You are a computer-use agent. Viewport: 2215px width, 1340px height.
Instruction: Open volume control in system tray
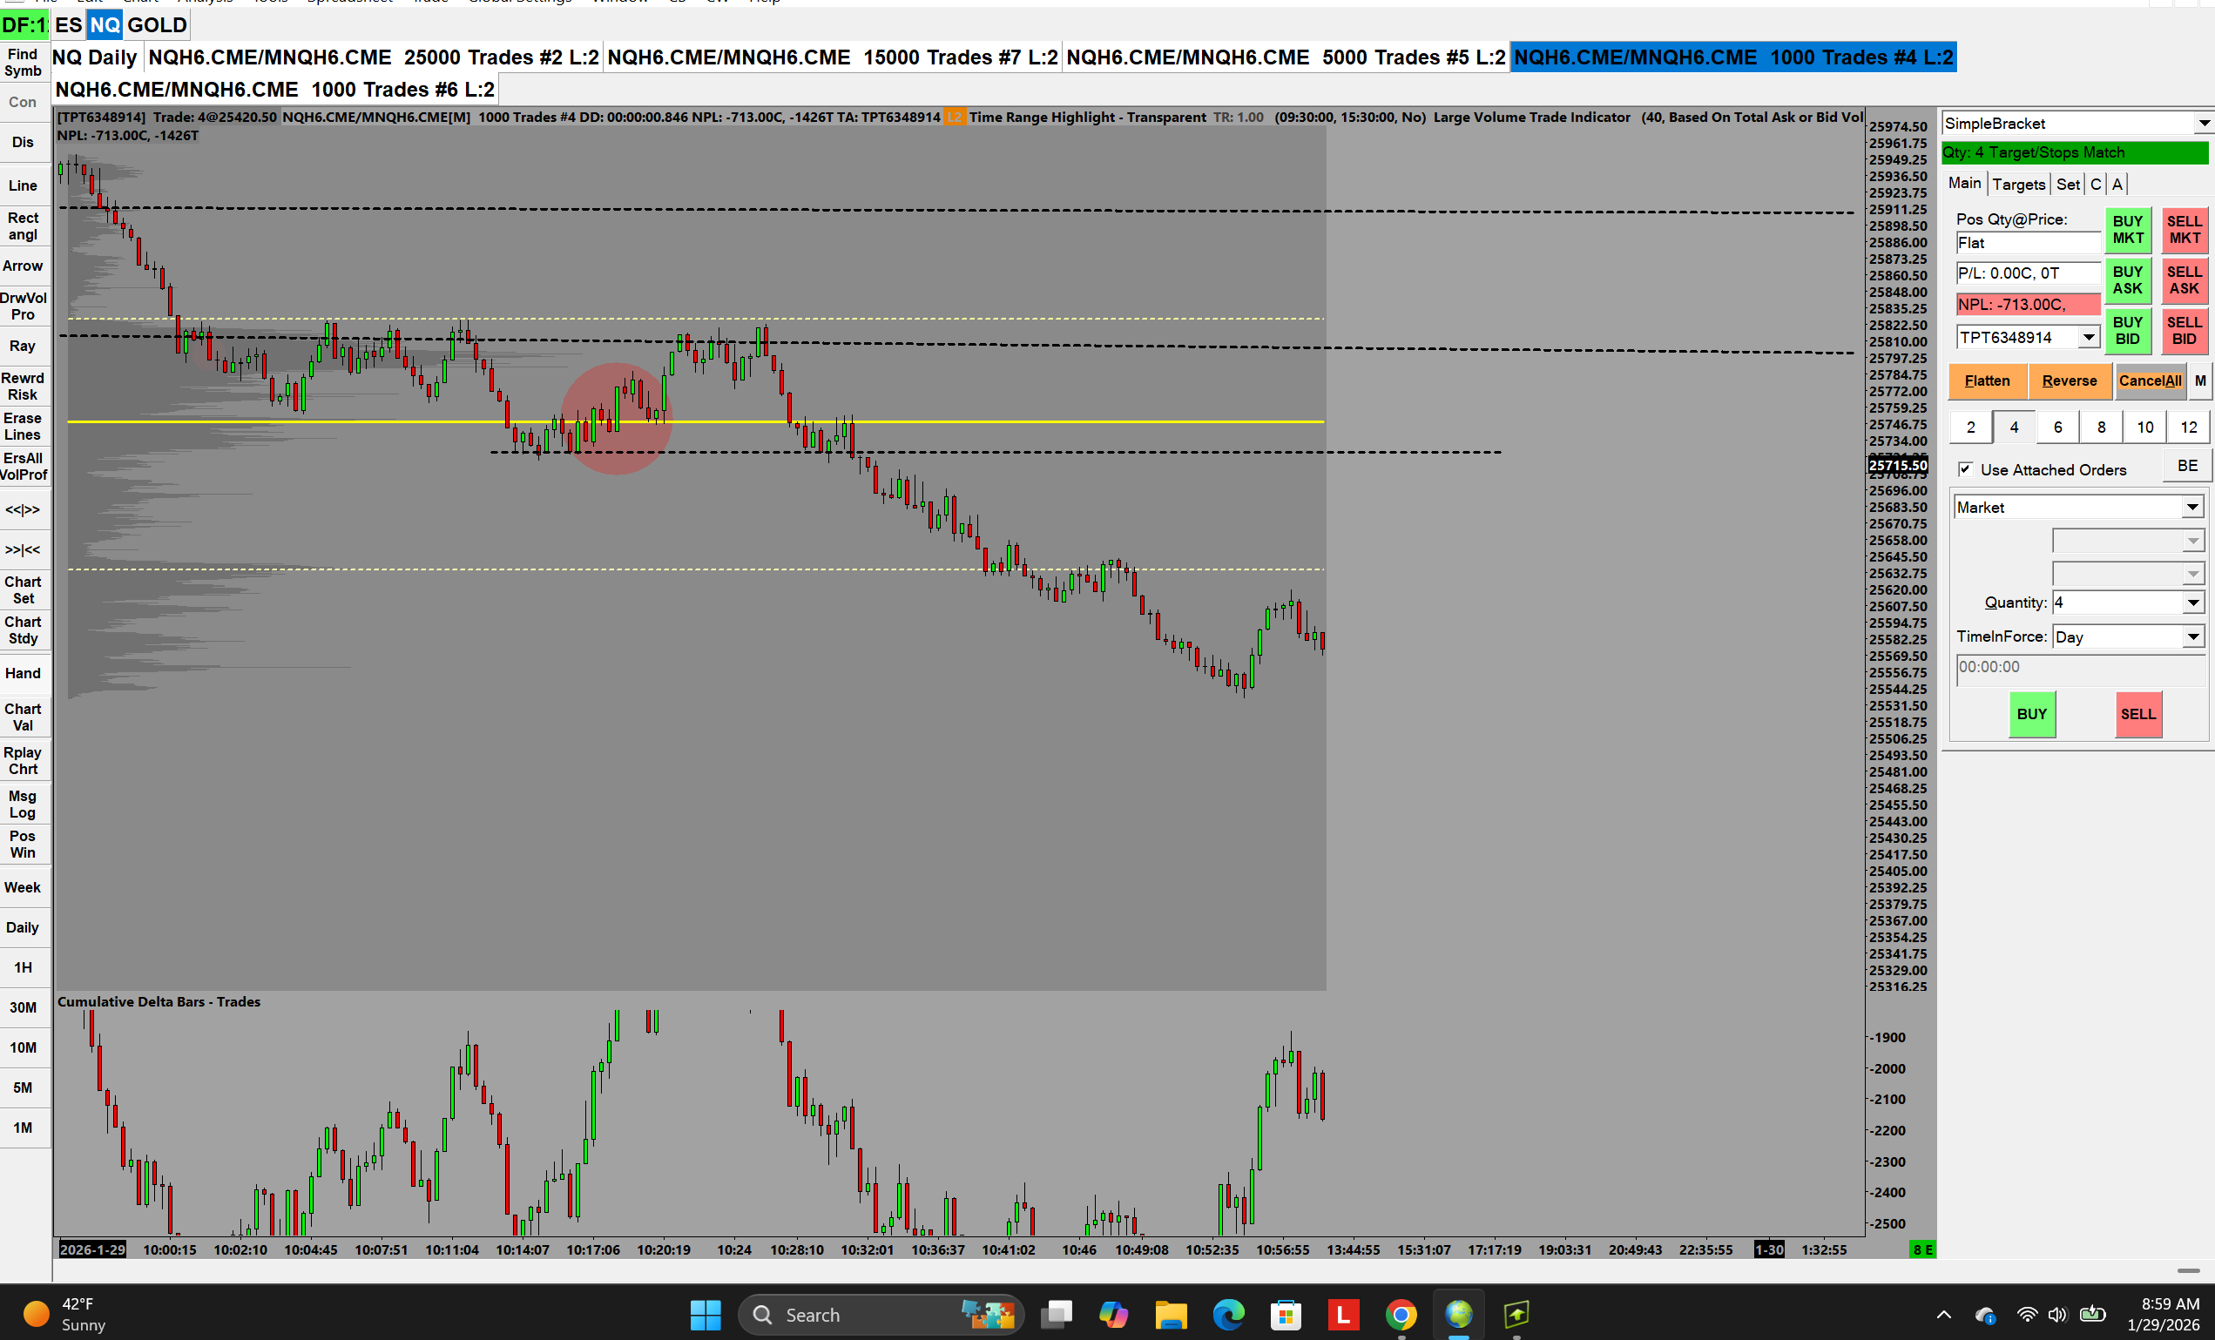coord(2057,1315)
